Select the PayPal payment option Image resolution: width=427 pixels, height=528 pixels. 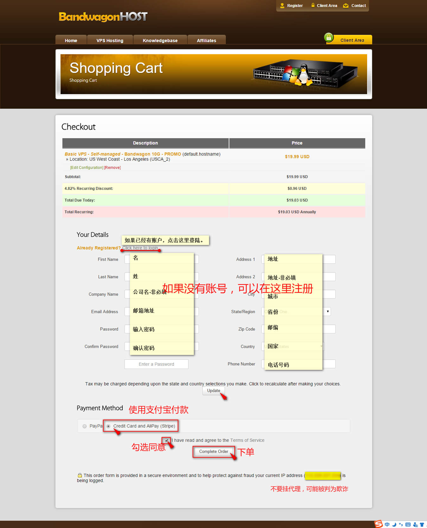pos(85,426)
